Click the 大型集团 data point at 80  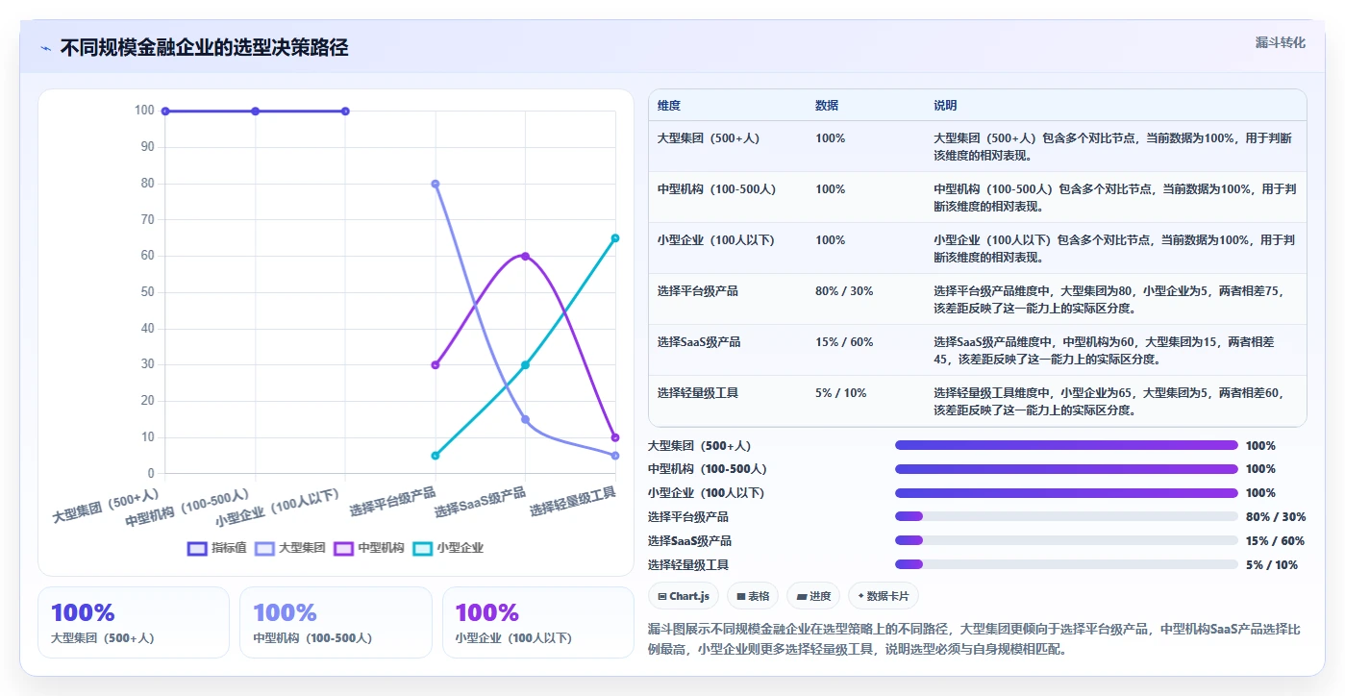tap(436, 184)
